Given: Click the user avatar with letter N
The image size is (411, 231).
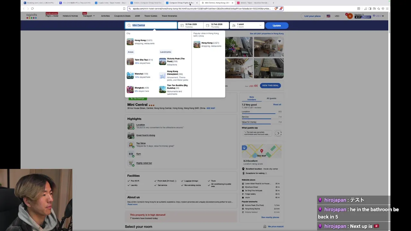Looking at the screenshot, I should coord(350,16).
